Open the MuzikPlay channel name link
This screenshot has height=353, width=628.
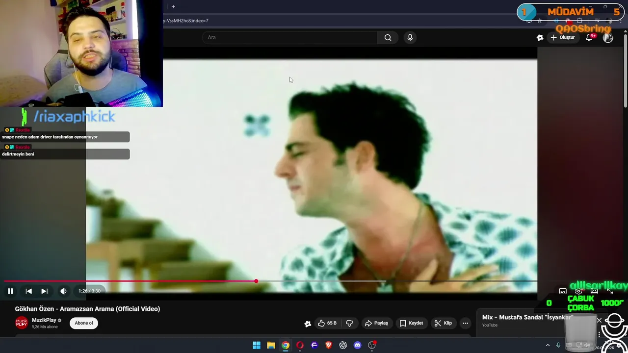pos(44,320)
